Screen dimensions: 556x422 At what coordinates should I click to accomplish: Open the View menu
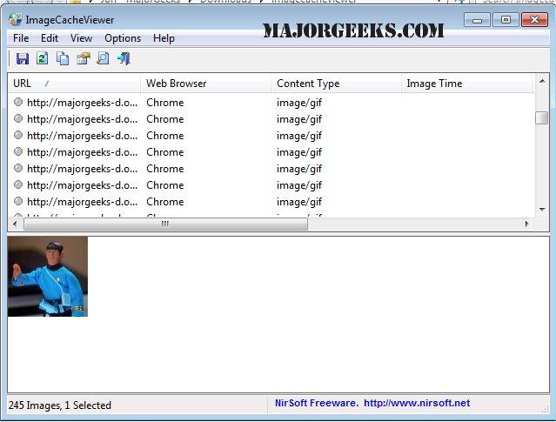point(81,38)
